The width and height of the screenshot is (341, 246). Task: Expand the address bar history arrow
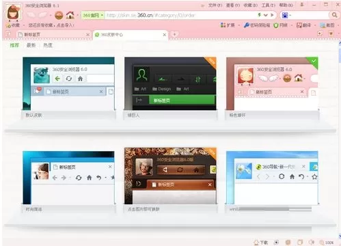[x=266, y=15]
